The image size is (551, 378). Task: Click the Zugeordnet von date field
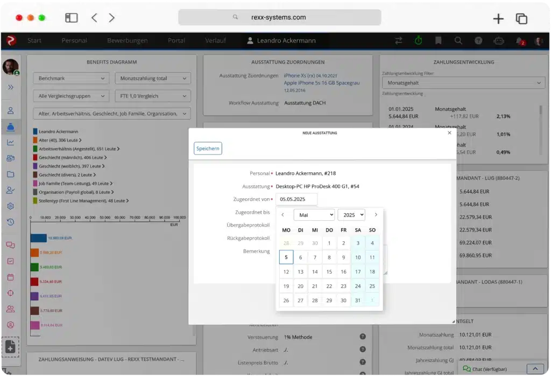point(296,199)
